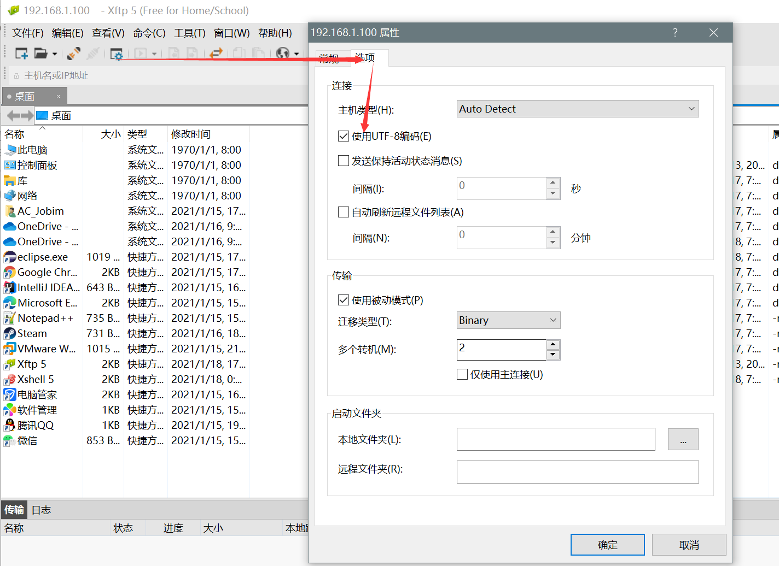Click the Xftp 5 shortcut icon

click(10, 364)
